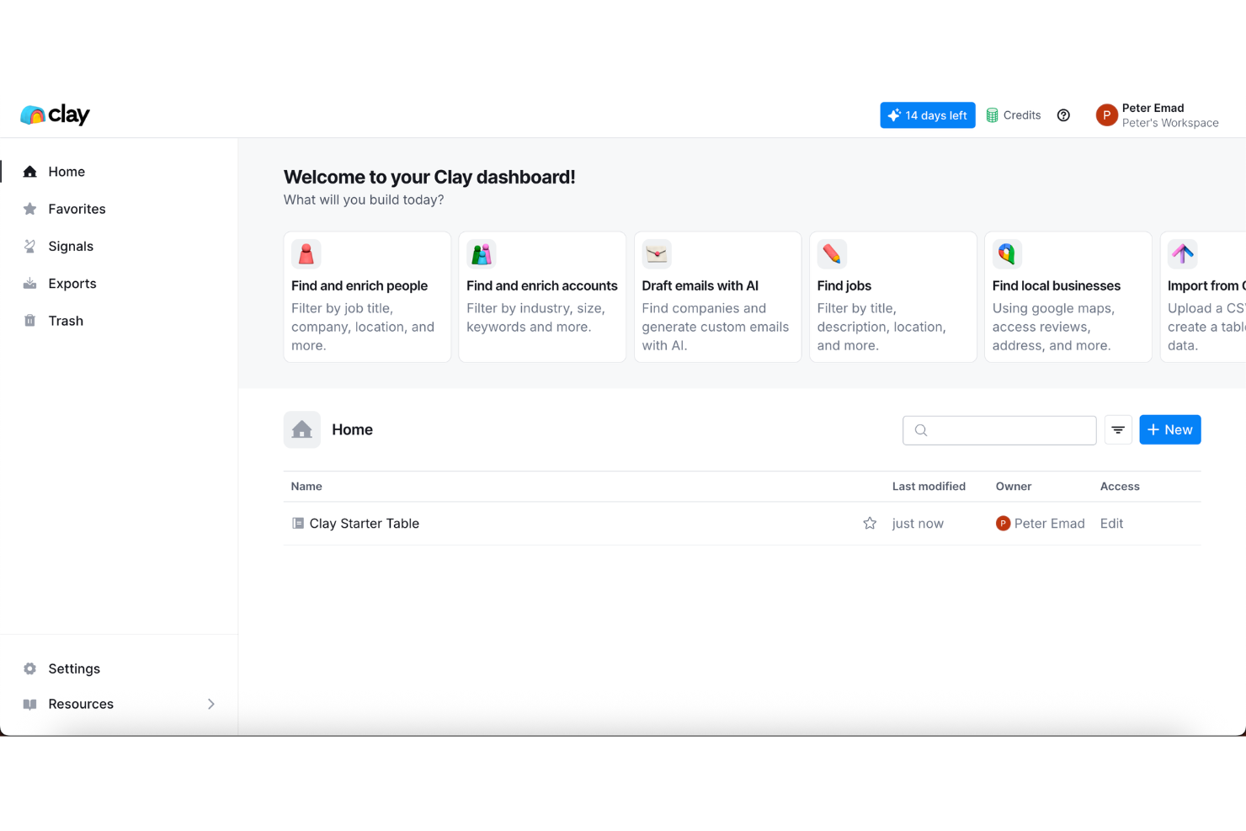Image resolution: width=1246 pixels, height=831 pixels.
Task: Click the green Credits stack icon
Action: point(992,115)
